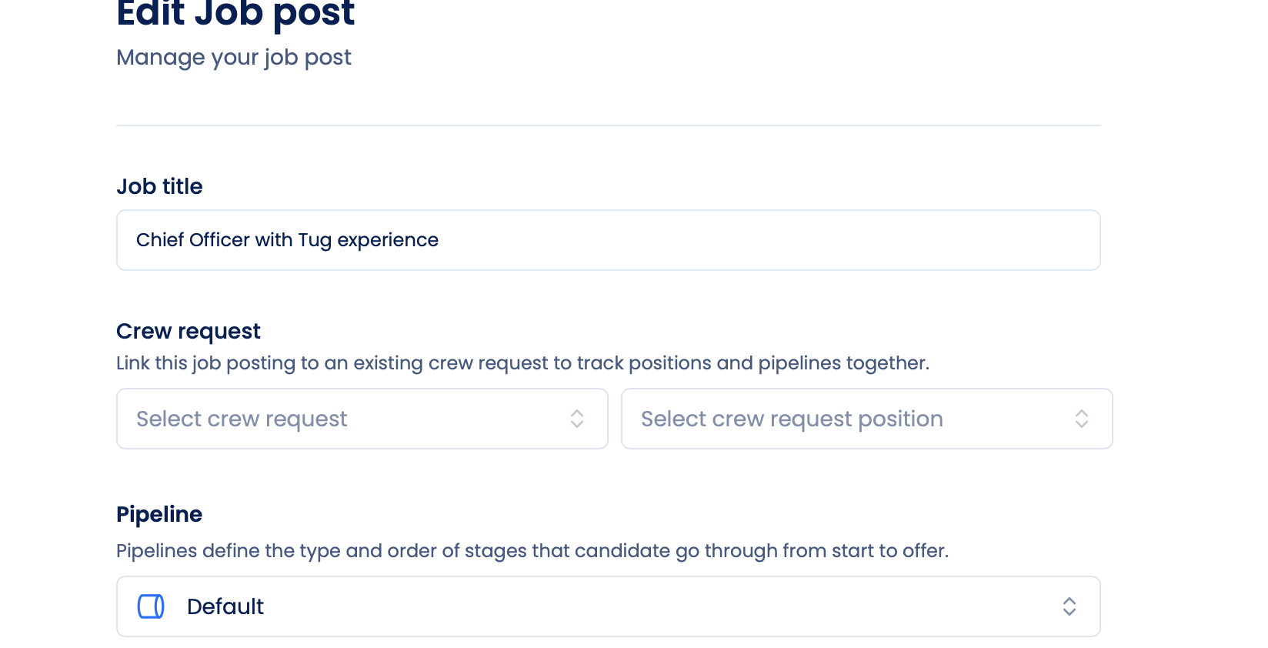Click the 'Pipelines define the type' description text
The width and height of the screenshot is (1268, 648).
tap(532, 551)
